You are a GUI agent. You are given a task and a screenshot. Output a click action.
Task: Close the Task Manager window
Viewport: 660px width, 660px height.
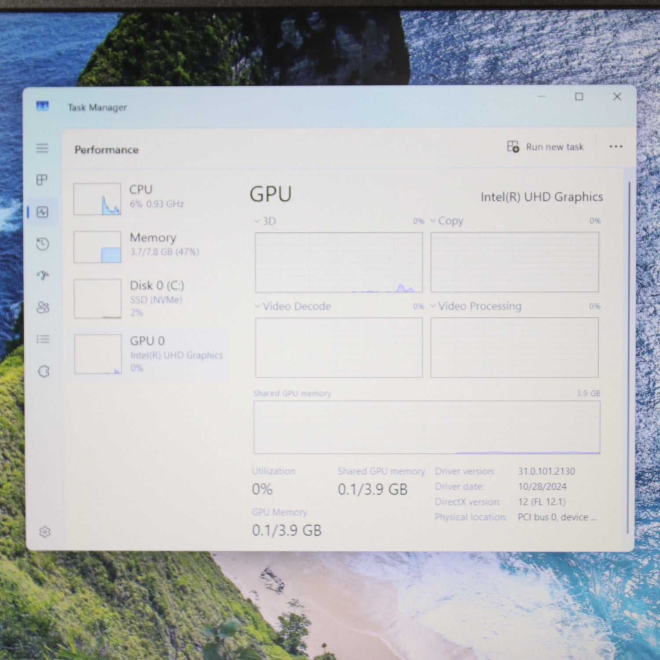pyautogui.click(x=617, y=96)
